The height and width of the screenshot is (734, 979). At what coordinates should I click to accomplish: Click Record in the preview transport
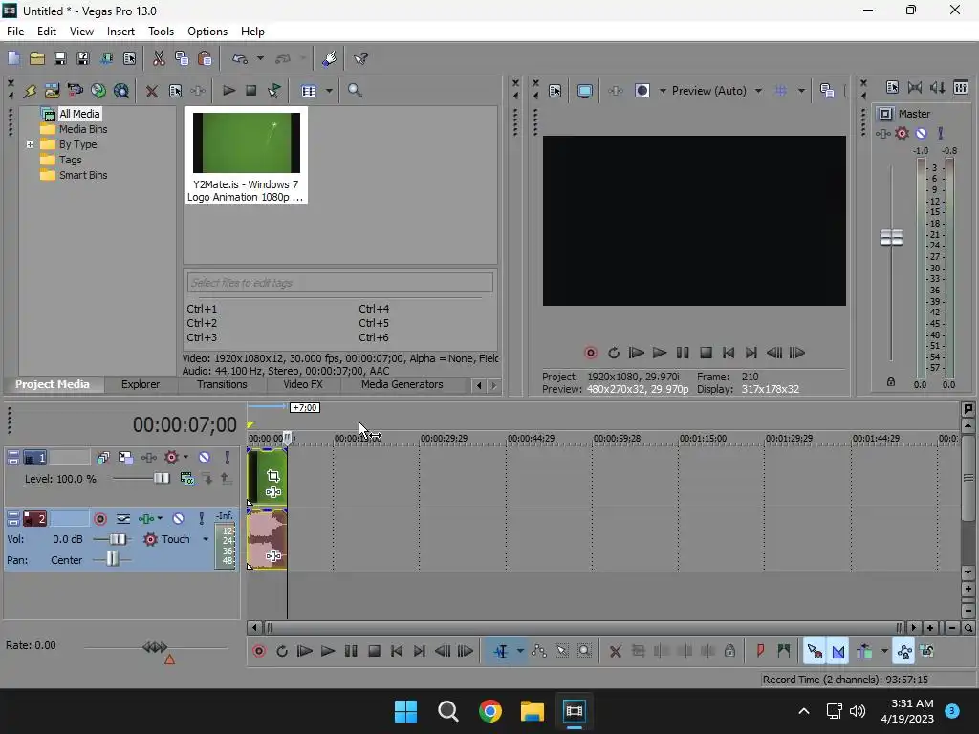[590, 354]
